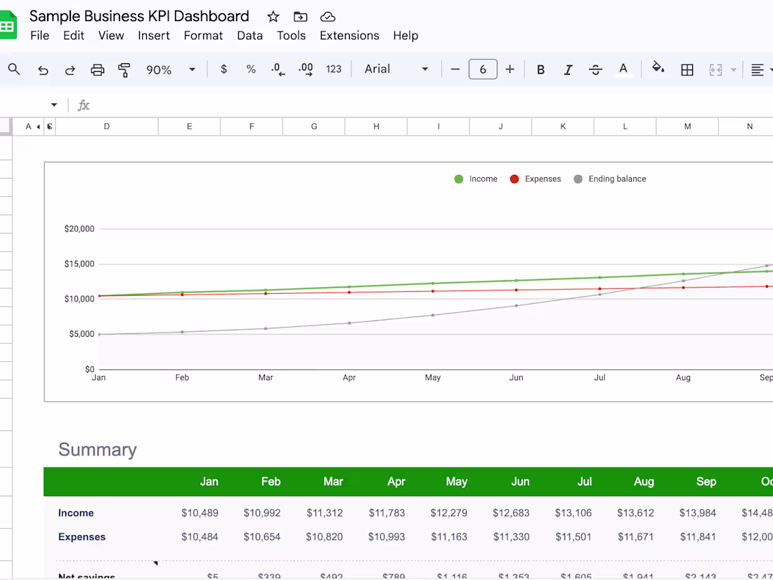Redo the last action
Screen dimensions: 773x580
click(x=70, y=70)
